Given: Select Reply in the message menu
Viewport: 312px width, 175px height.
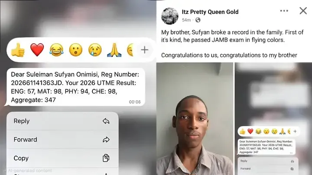Looking at the screenshot, I should pyautogui.click(x=62, y=121).
